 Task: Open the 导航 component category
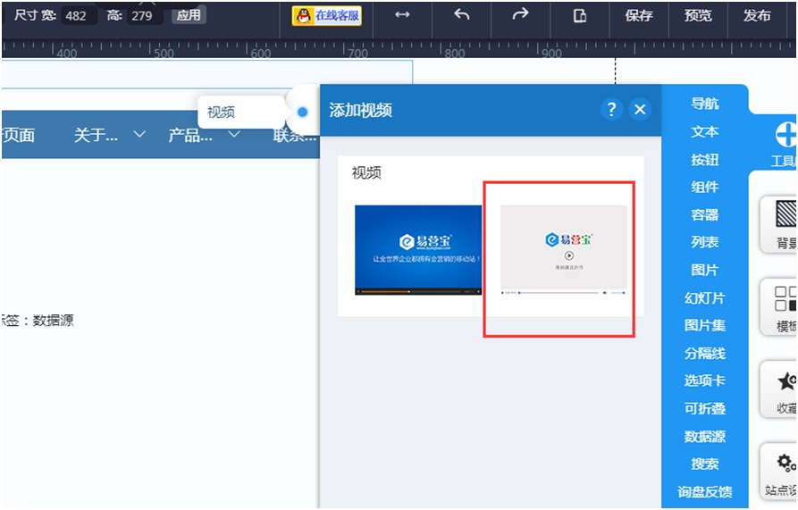(705, 104)
